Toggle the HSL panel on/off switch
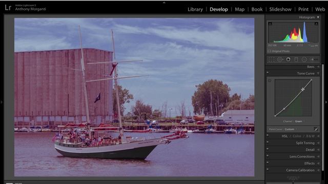 pyautogui.click(x=268, y=135)
